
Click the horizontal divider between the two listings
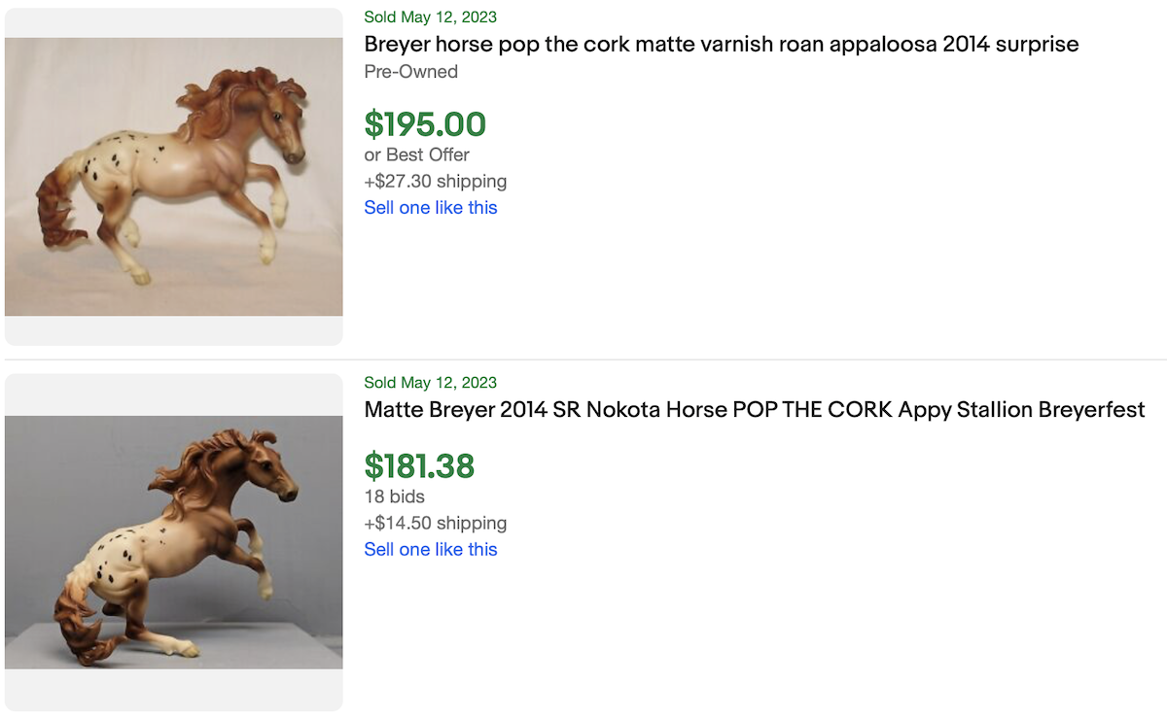tap(583, 359)
